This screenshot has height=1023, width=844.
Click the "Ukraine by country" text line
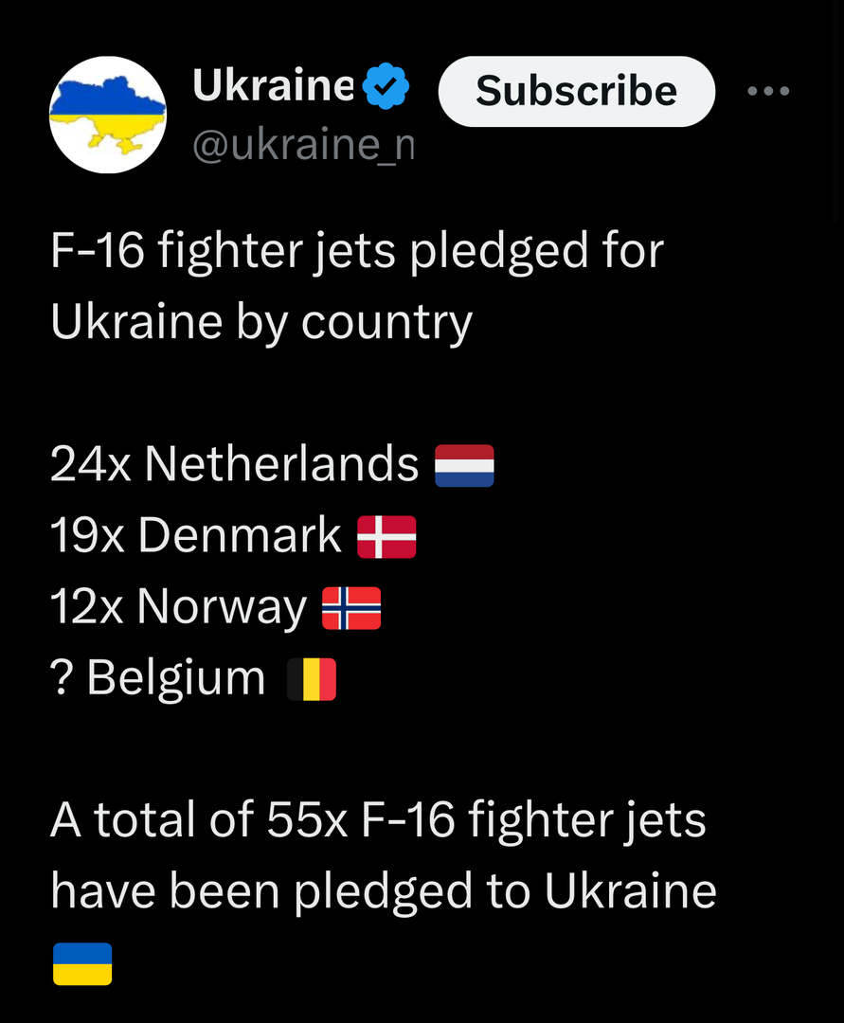(x=260, y=323)
